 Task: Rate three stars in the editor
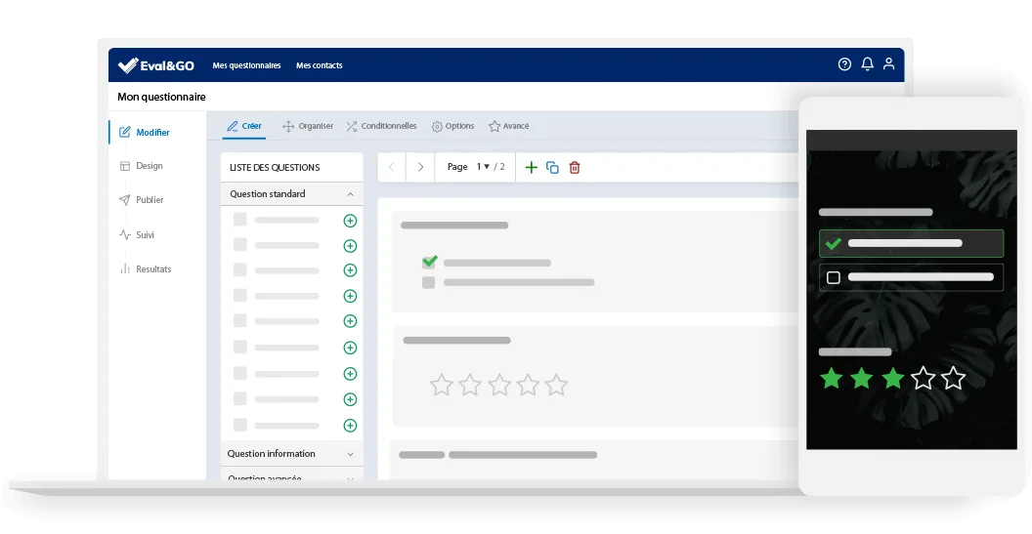coord(498,385)
